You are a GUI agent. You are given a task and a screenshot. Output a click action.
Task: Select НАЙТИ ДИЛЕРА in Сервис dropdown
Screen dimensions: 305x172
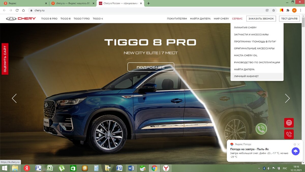257,69
